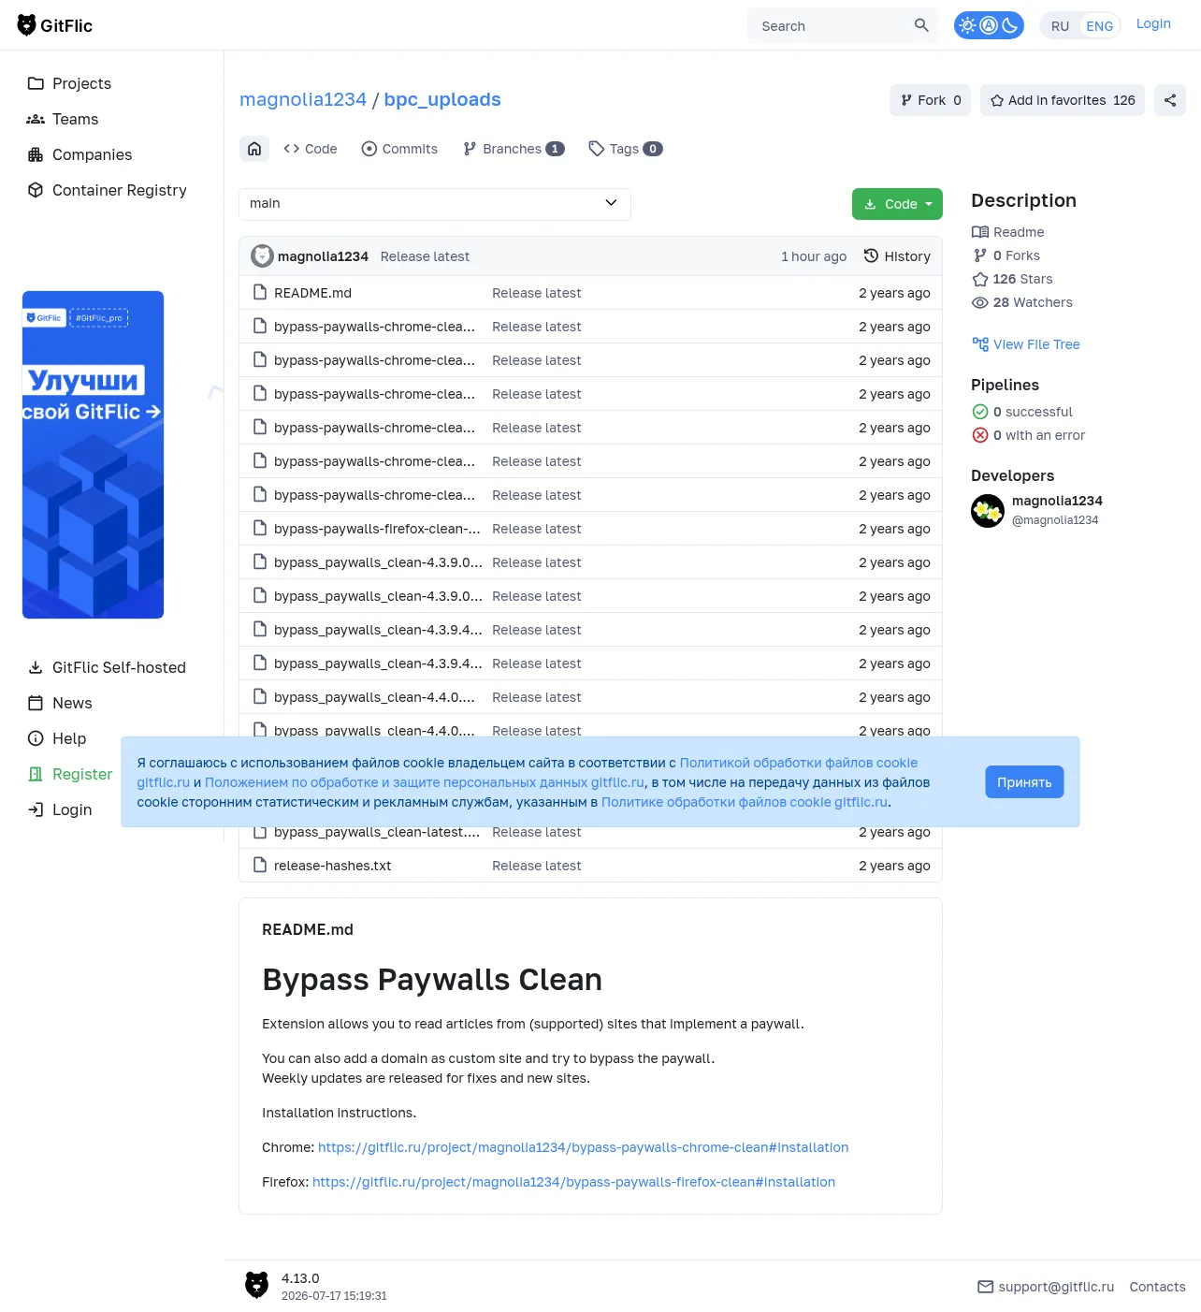Switch to dark theme moon icon
The image size is (1201, 1312).
click(1010, 25)
